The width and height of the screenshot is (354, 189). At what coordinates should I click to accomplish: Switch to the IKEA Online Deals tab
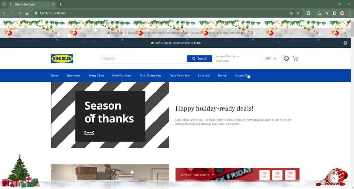[31, 4]
